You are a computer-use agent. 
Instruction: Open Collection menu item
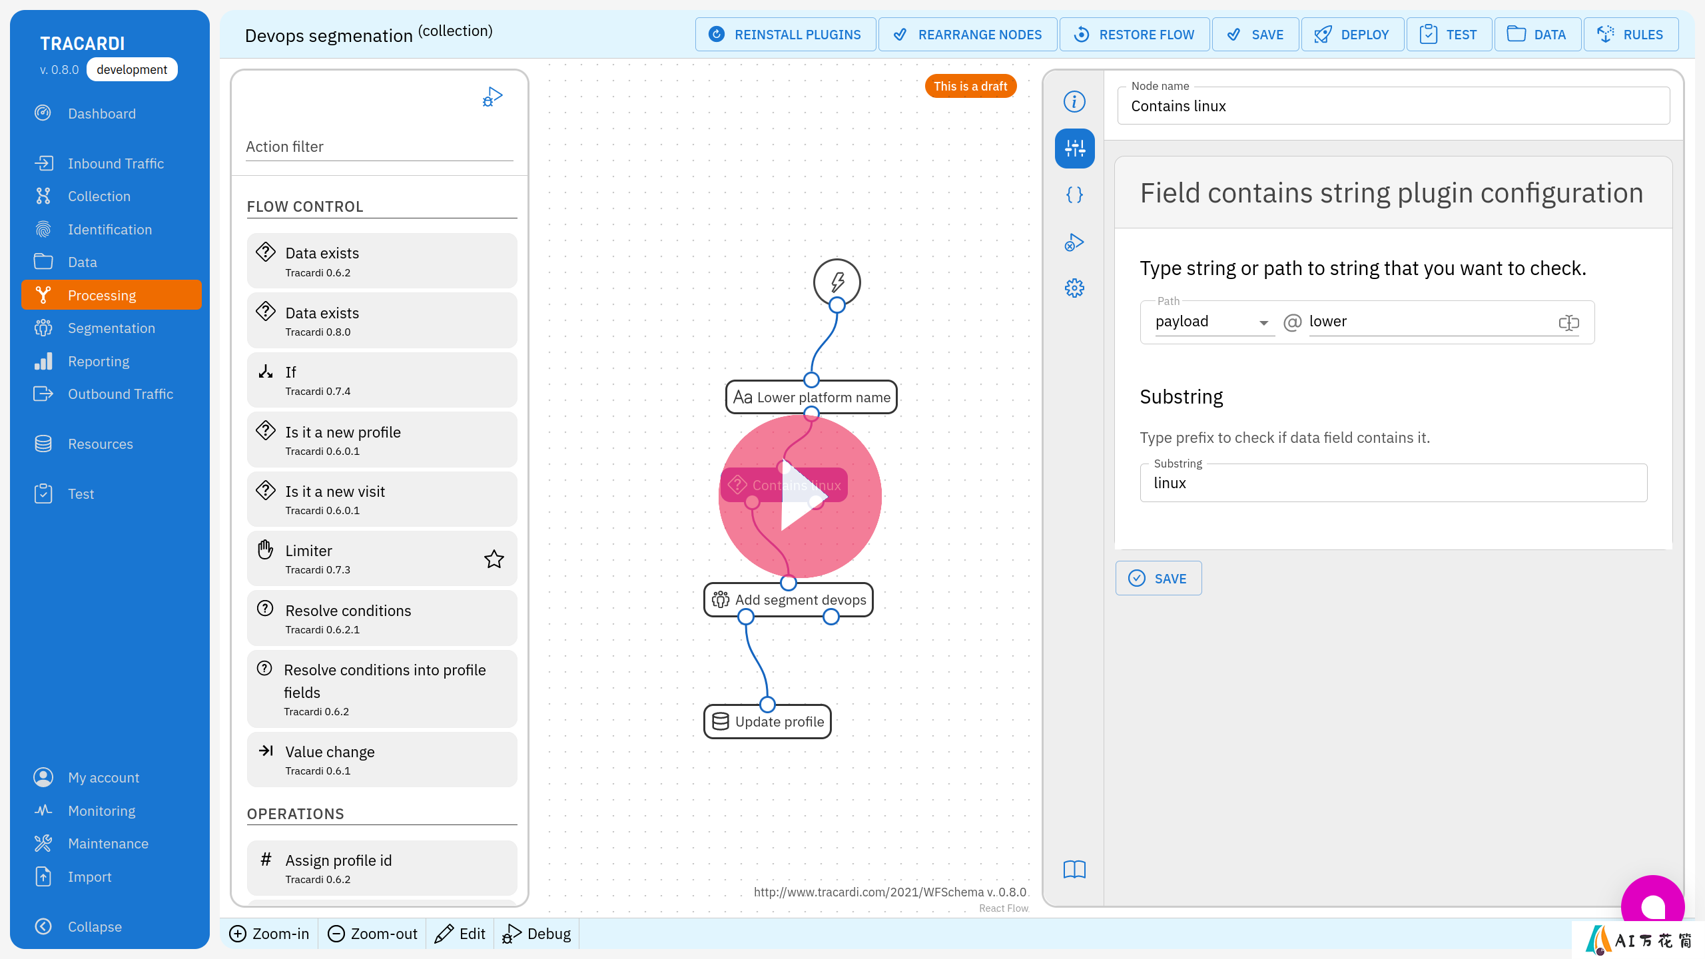click(111, 196)
